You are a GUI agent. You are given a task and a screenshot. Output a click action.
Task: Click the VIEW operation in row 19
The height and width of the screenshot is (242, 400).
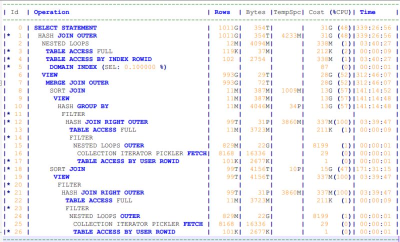click(61, 177)
